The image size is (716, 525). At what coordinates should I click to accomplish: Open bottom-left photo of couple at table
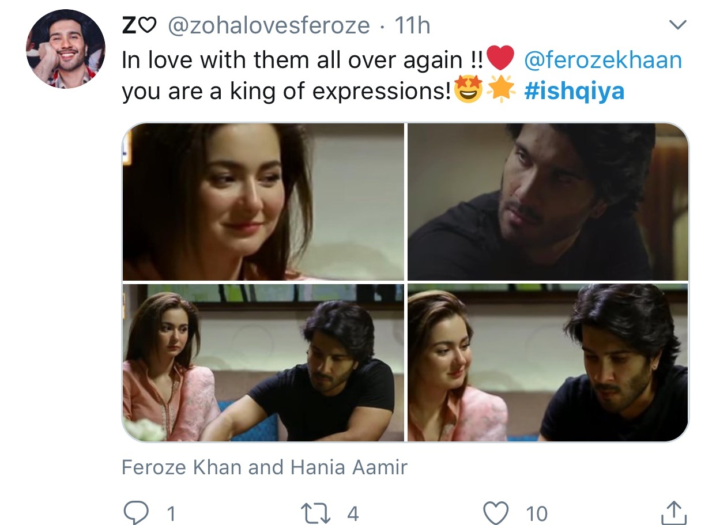point(263,362)
